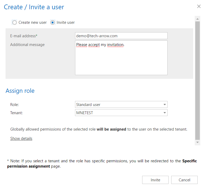Click the arrow icon on the Tenant combo box
This screenshot has height=189, width=204.
165,113
